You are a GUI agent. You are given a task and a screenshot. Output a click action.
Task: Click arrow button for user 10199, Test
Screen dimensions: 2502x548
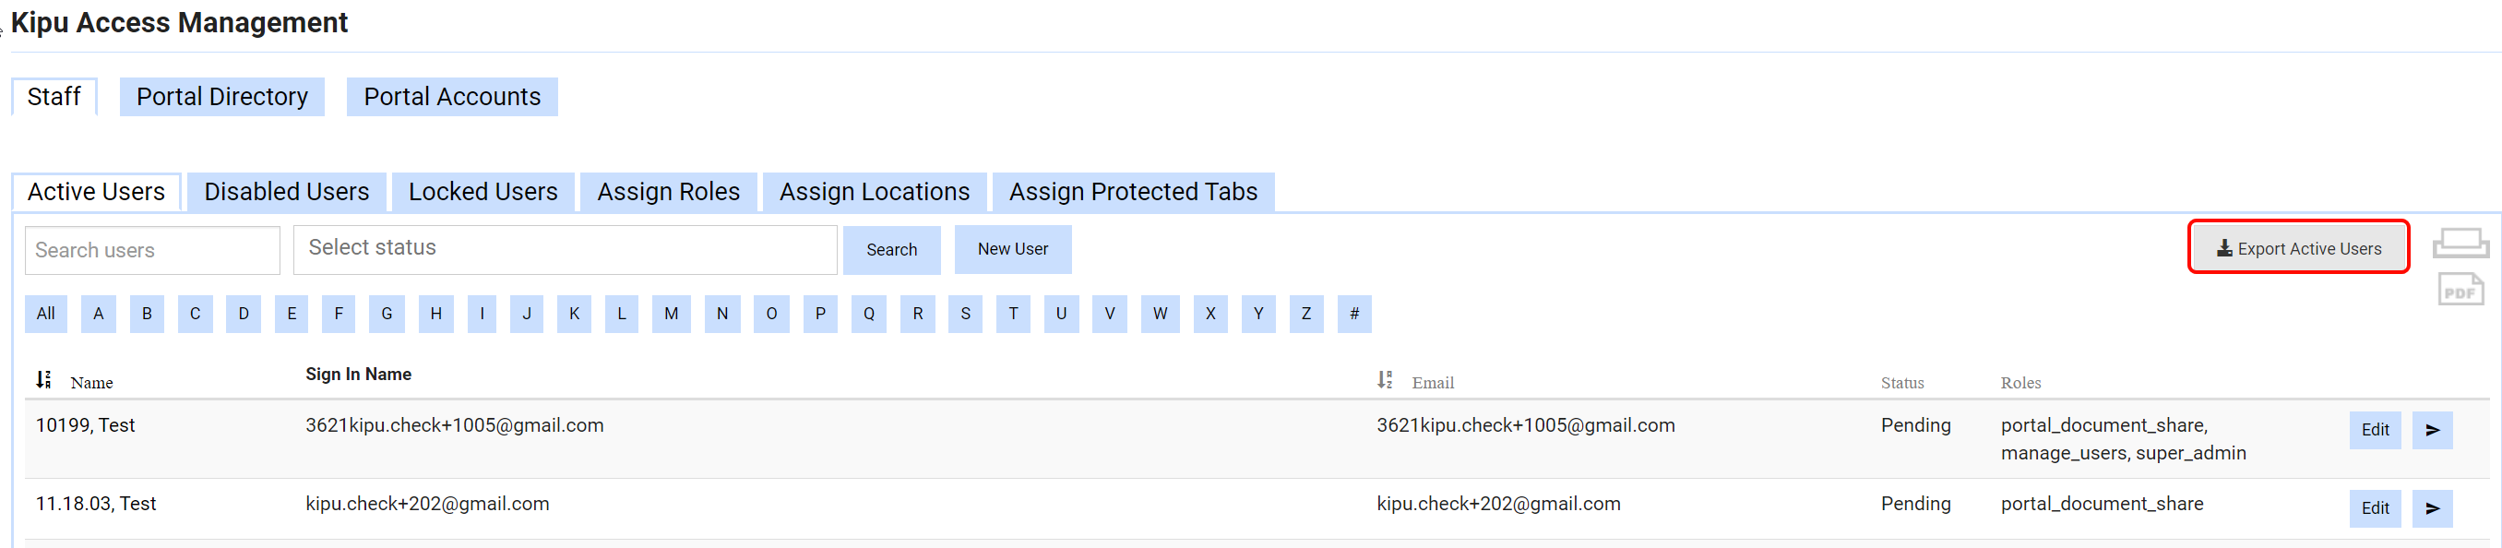point(2431,431)
